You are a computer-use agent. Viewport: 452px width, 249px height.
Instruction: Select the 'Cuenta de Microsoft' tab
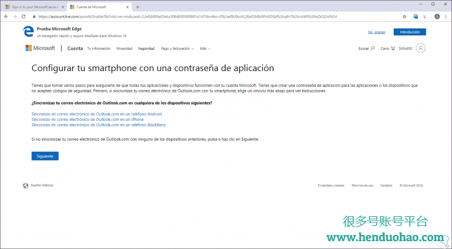coord(100,7)
